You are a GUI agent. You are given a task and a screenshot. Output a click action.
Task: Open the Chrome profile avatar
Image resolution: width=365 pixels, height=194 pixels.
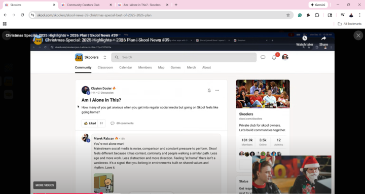click(351, 15)
